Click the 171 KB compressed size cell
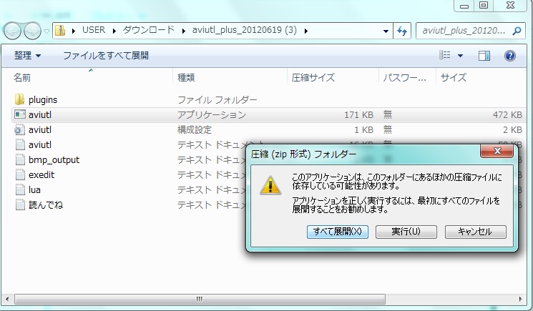The height and width of the screenshot is (311, 533). (x=358, y=115)
